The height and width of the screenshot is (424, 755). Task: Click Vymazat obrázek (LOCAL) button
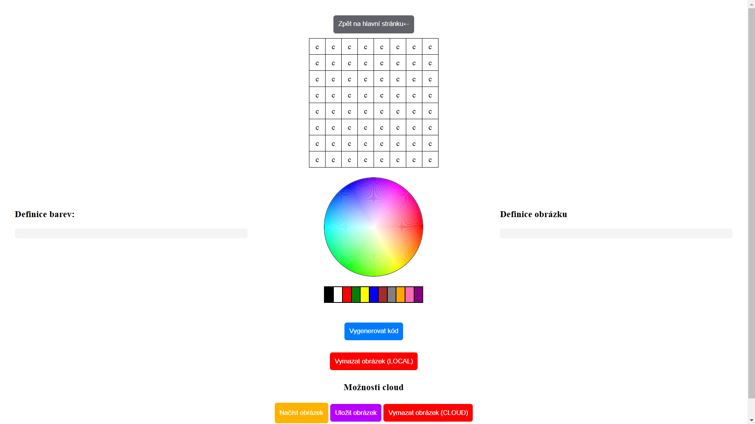[373, 361]
